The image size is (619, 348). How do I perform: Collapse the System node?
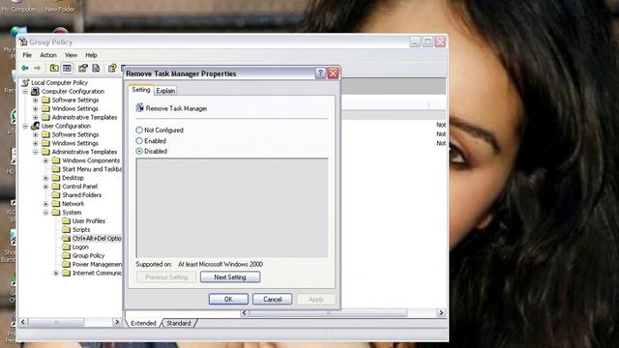[x=45, y=213]
